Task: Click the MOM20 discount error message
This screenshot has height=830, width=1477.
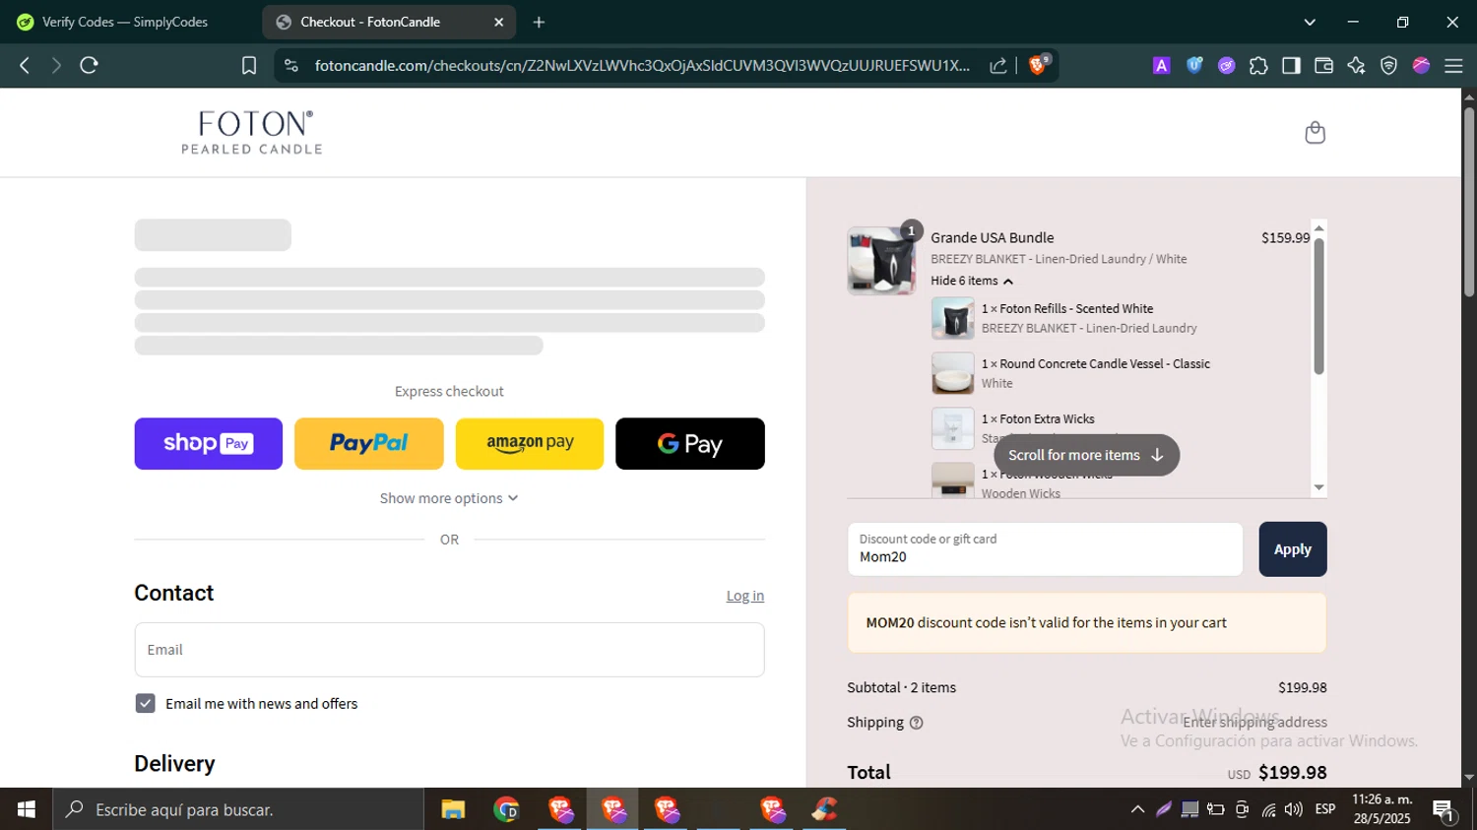Action: [1086, 622]
